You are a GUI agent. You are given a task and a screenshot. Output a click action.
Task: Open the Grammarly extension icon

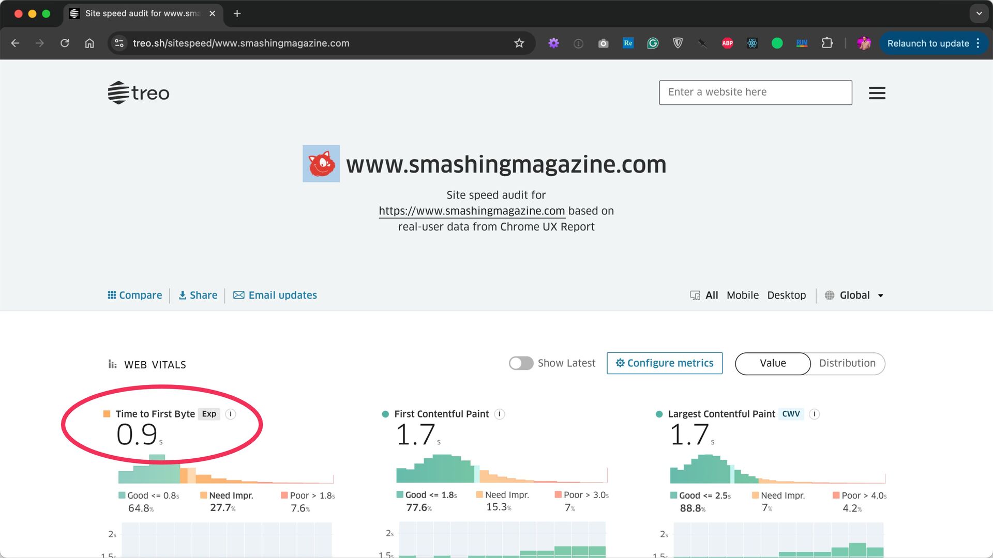(x=653, y=43)
